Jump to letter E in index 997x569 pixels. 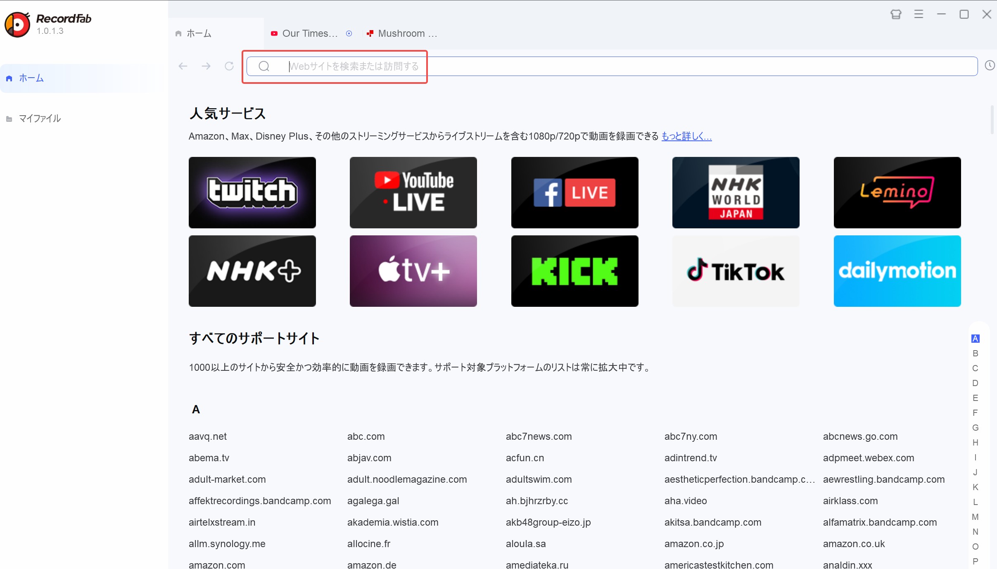click(975, 398)
